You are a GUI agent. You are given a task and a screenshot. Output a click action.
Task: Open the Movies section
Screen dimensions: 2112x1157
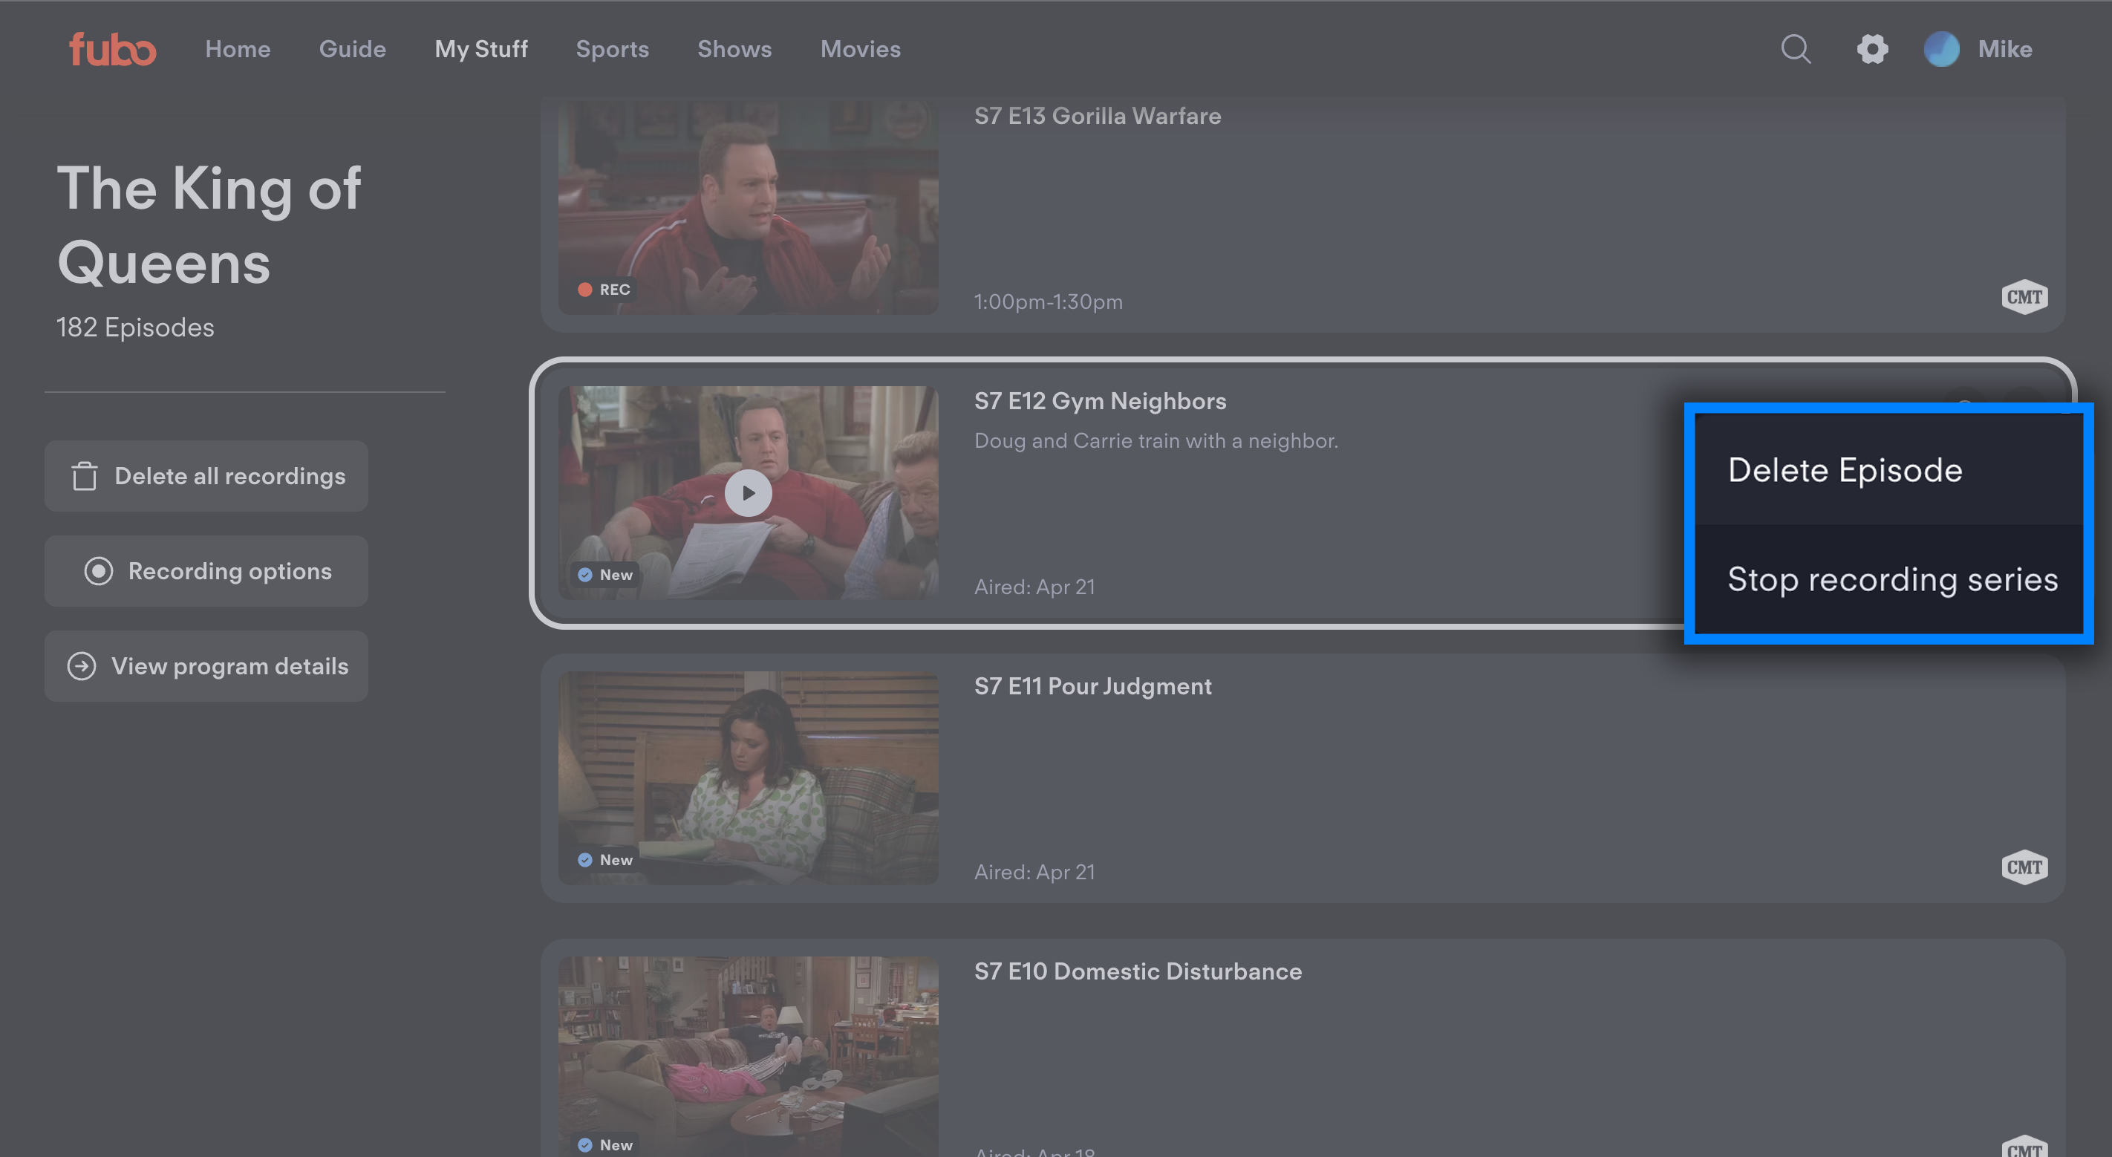(860, 49)
